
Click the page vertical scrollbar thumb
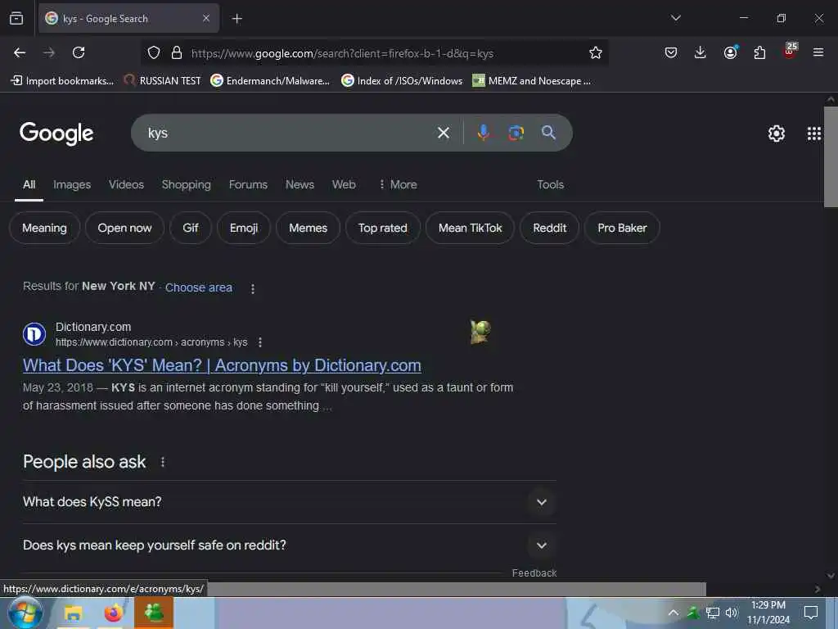(831, 156)
